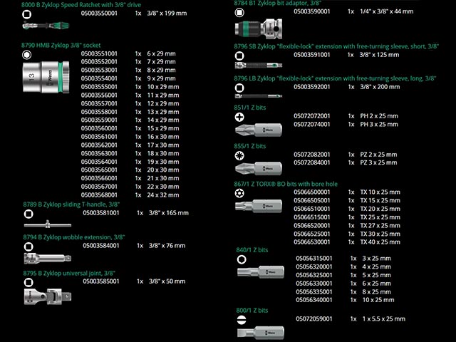Screen dimensions: 456x342
Task: Click part number 05003550001
Action: pos(99,14)
